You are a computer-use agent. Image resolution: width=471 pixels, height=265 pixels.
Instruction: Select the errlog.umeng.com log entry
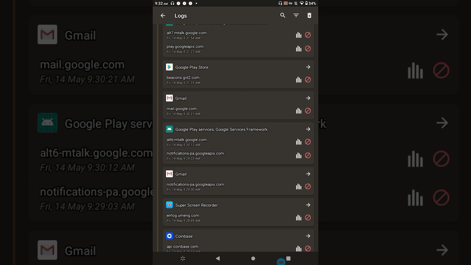tap(238, 218)
